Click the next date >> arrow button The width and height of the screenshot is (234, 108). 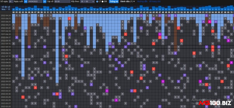click(x=44, y=1)
